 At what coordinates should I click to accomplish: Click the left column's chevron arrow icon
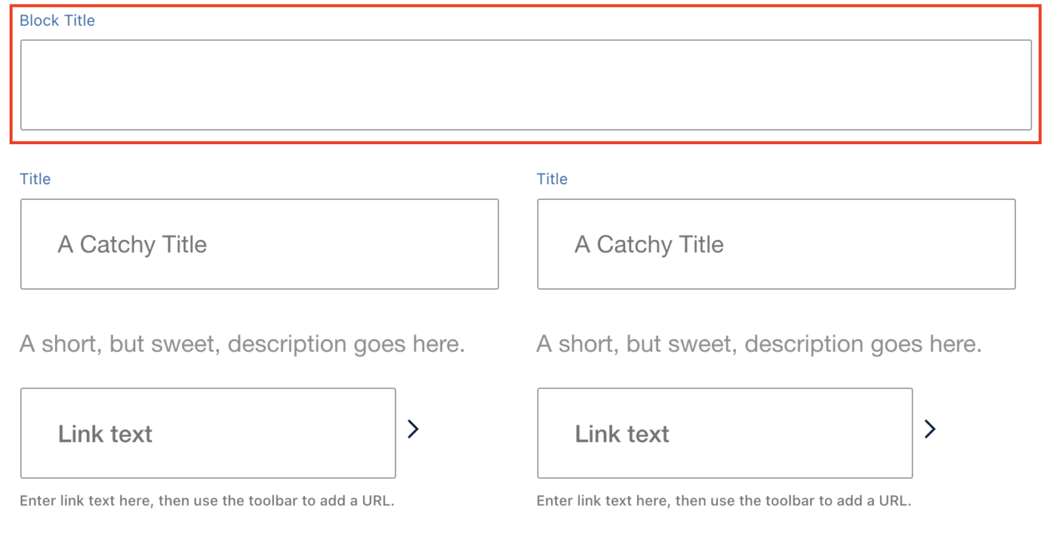tap(414, 429)
